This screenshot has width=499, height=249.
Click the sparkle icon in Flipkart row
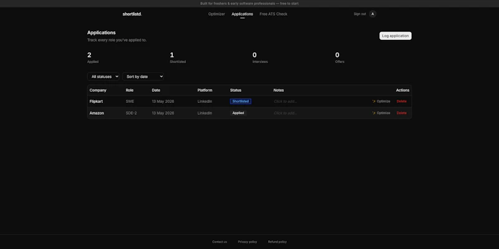[374, 101]
